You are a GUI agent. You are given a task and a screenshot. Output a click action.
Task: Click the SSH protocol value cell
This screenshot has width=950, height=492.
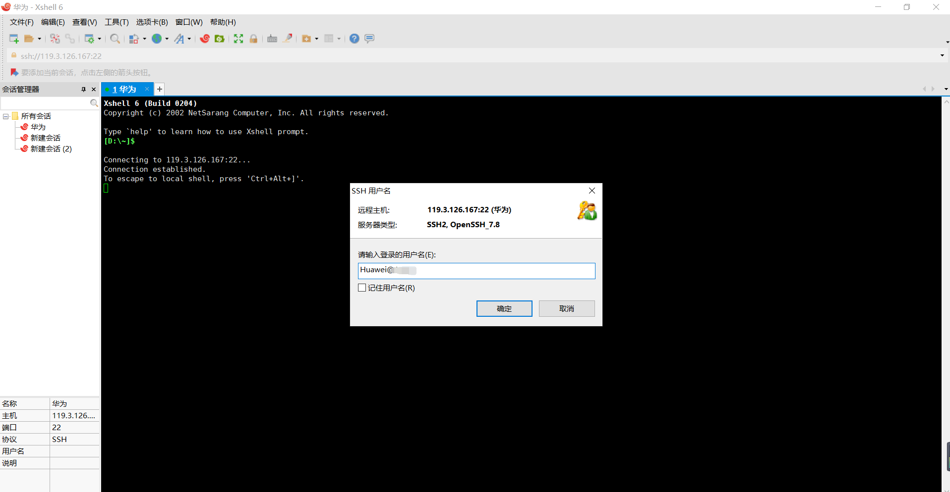tap(74, 440)
